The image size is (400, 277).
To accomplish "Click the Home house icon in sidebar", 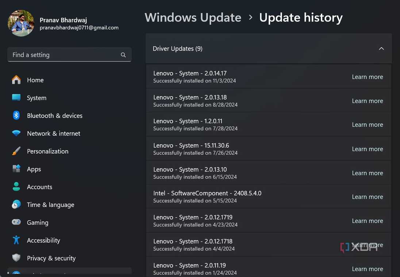I will (x=16, y=80).
